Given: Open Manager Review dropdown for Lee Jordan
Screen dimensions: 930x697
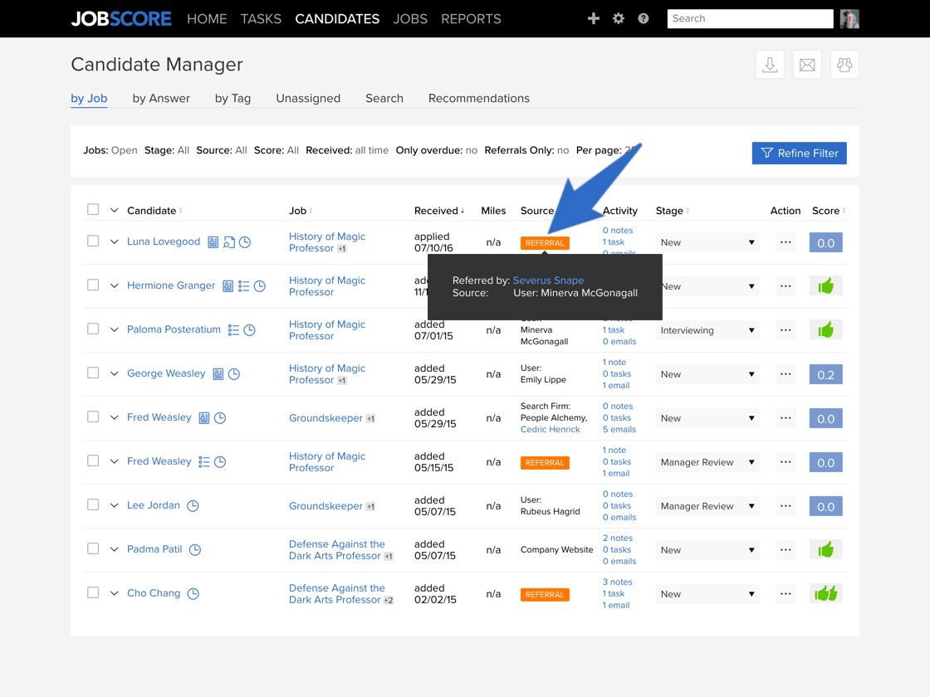Looking at the screenshot, I should tap(707, 506).
